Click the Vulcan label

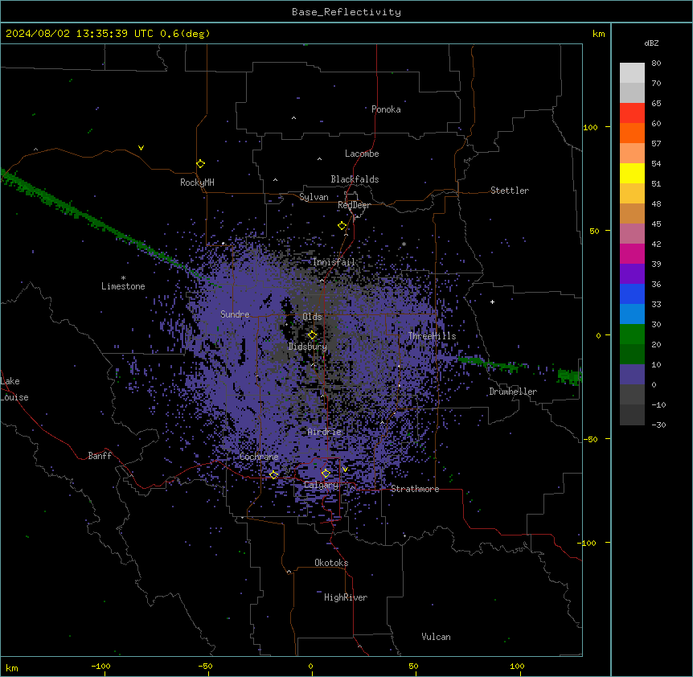(437, 637)
